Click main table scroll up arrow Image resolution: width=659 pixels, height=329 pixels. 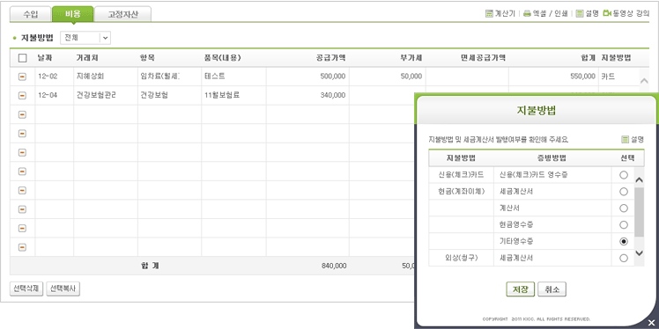644,81
